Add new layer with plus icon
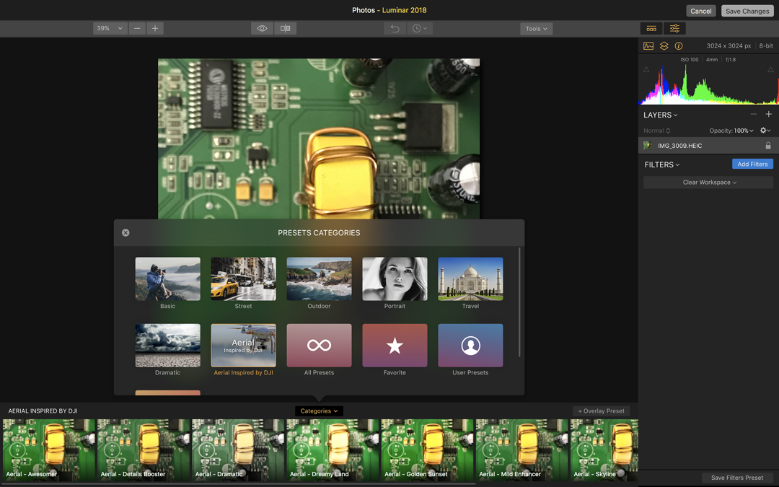Image resolution: width=779 pixels, height=487 pixels. pyautogui.click(x=769, y=114)
